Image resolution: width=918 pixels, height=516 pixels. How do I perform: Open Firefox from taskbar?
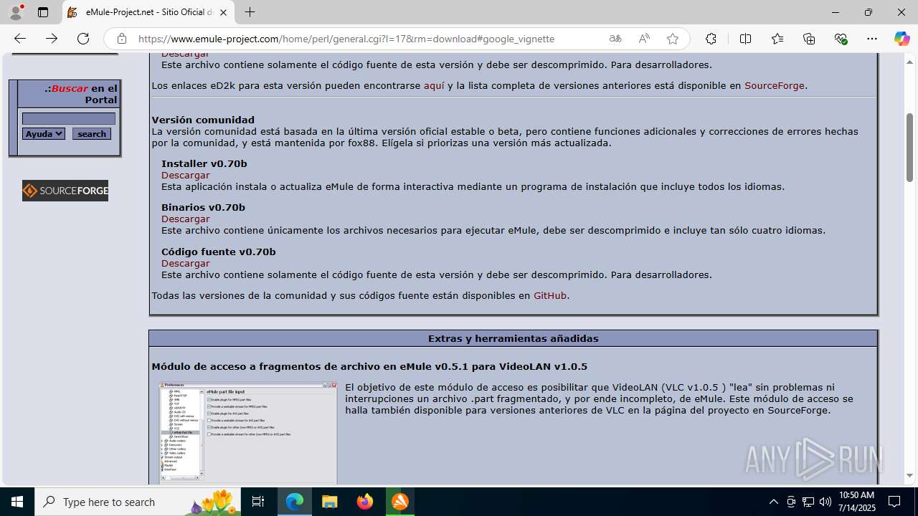tap(364, 502)
